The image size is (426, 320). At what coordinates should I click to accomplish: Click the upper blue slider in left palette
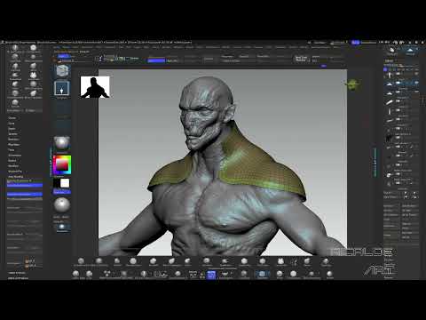pos(25,186)
